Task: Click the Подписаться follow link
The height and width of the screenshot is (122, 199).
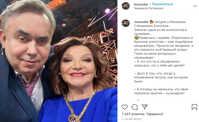Action: [162, 4]
